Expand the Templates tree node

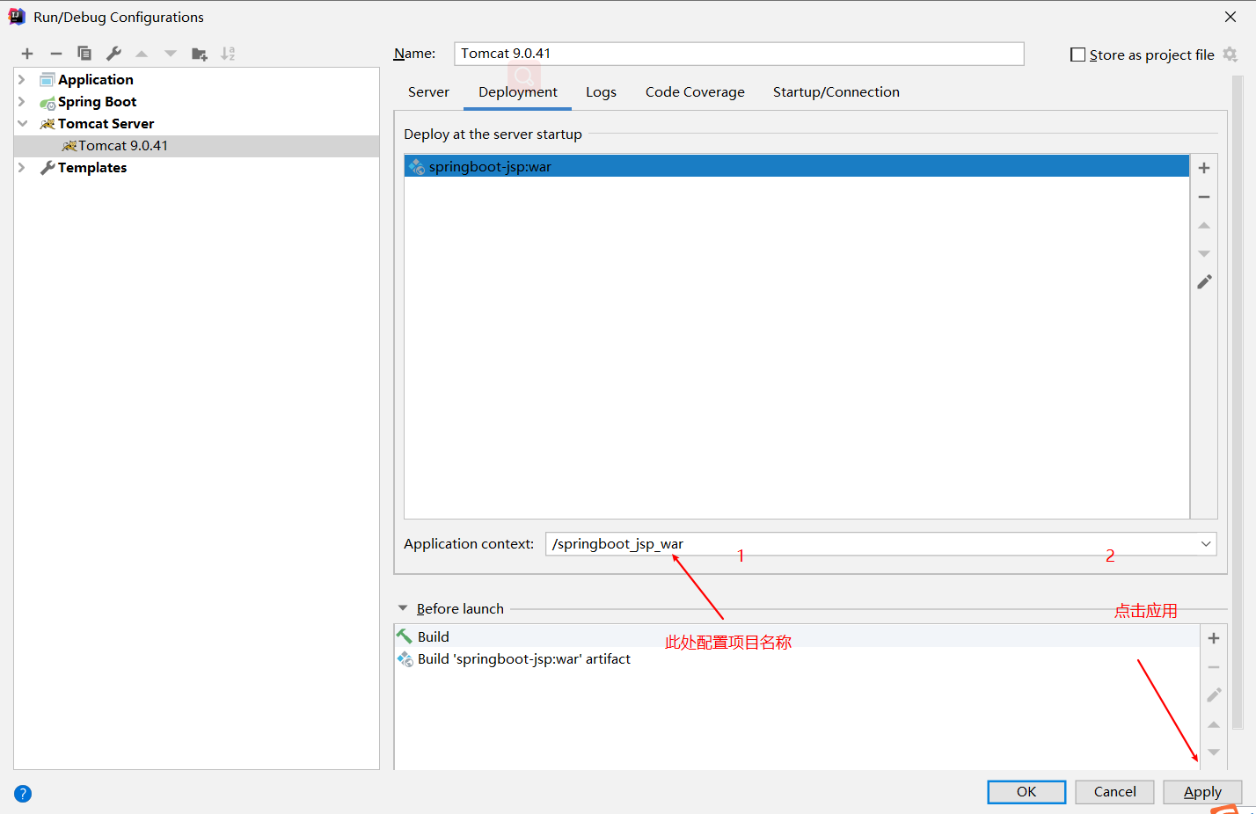(x=22, y=167)
